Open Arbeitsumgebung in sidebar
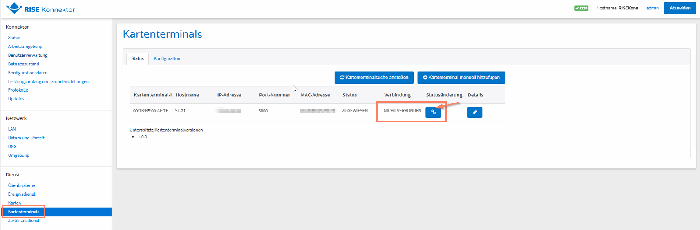 [25, 47]
